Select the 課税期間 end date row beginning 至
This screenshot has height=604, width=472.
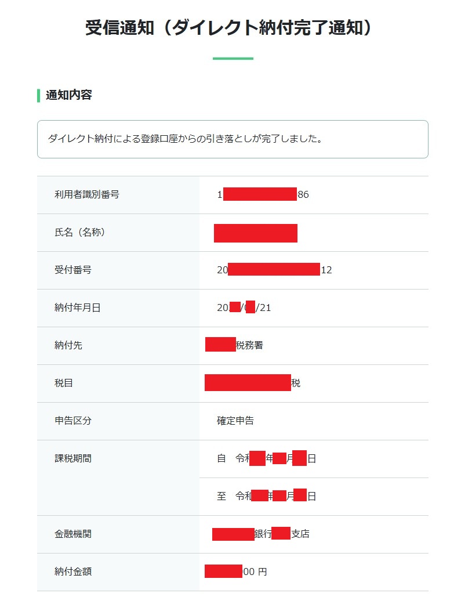266,497
